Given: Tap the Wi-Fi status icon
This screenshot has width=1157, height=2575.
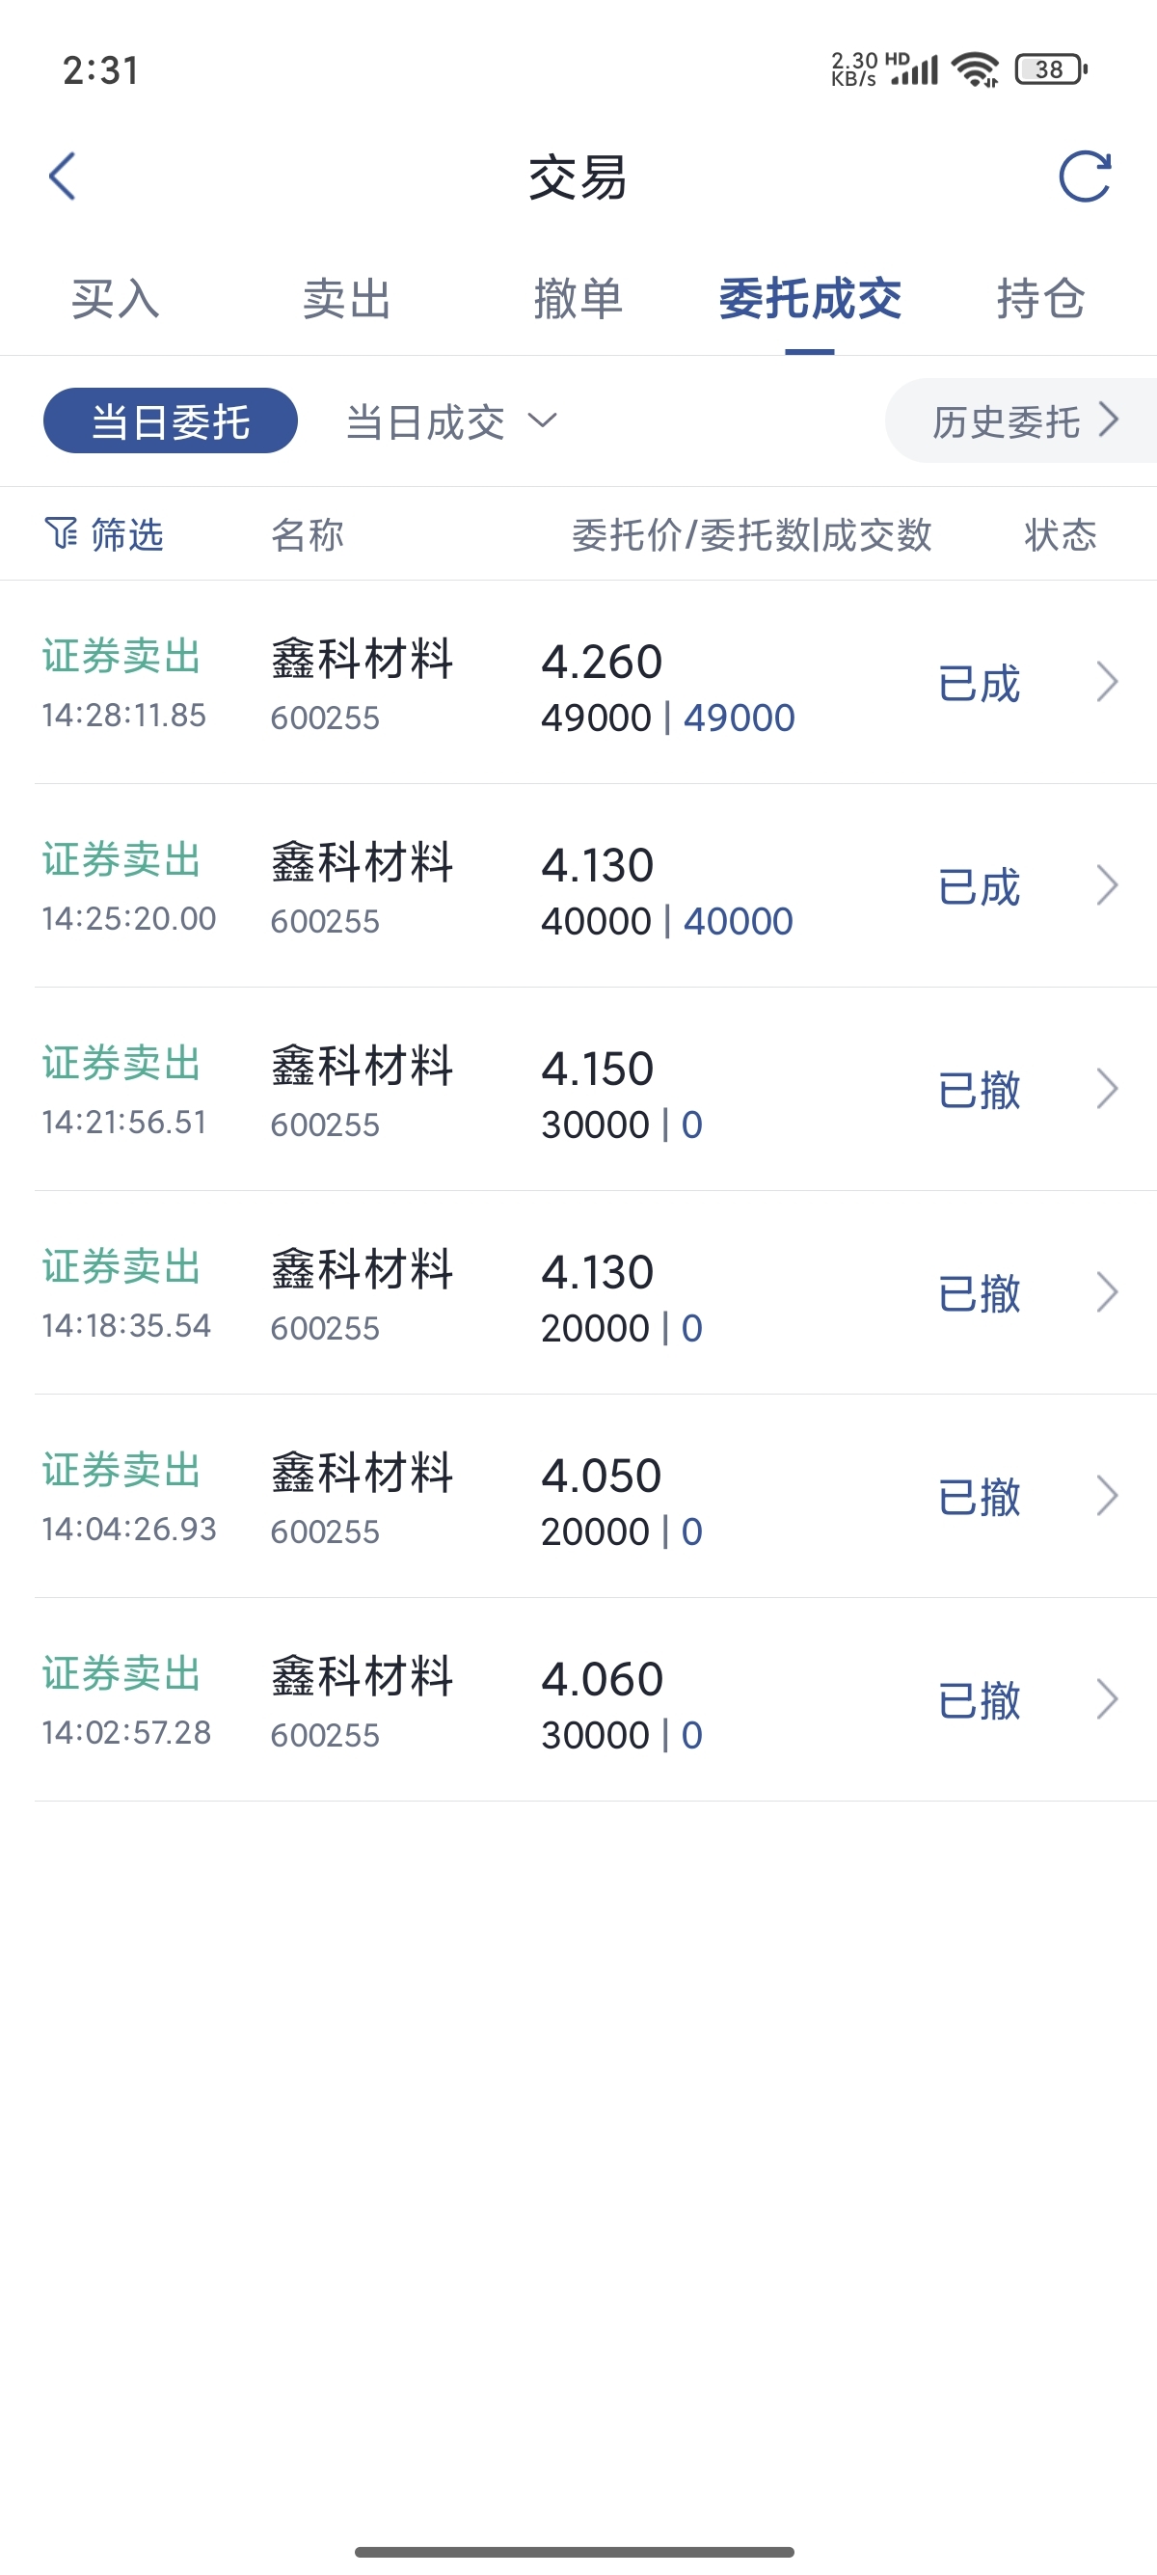Looking at the screenshot, I should click(x=974, y=70).
